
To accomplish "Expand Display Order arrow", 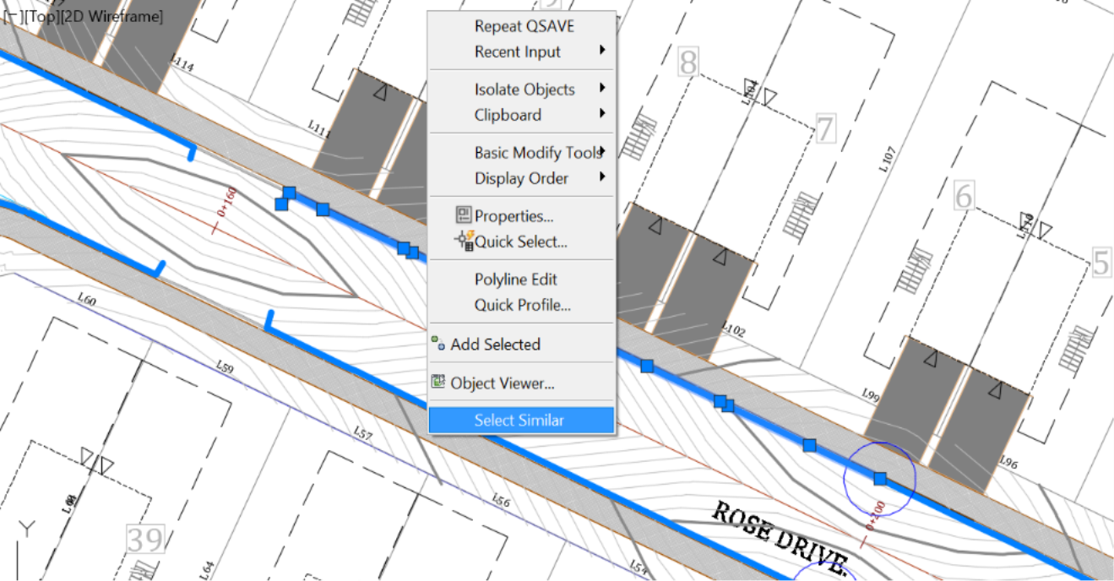I will [x=602, y=176].
